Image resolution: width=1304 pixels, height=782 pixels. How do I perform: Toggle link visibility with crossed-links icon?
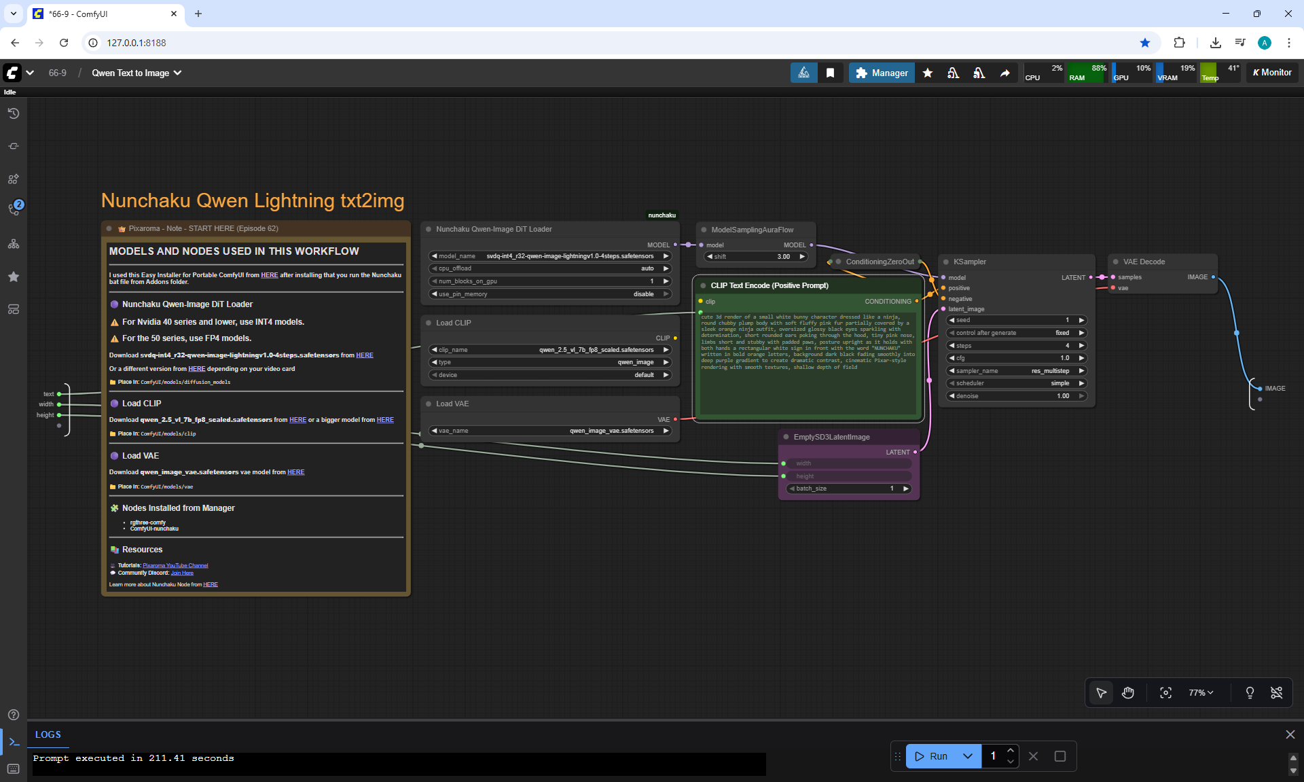pyautogui.click(x=1276, y=692)
